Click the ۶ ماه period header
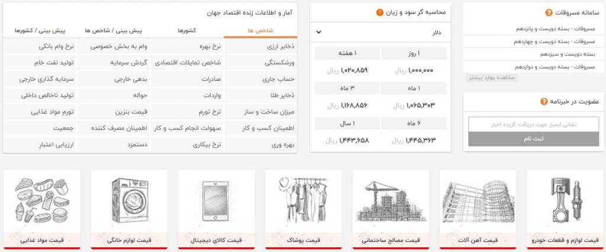Image resolution: width=606 pixels, height=252 pixels. pos(414,123)
